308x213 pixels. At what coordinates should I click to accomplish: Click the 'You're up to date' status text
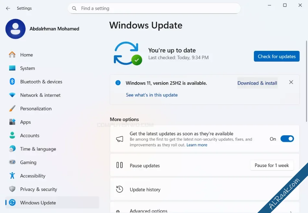(x=172, y=50)
